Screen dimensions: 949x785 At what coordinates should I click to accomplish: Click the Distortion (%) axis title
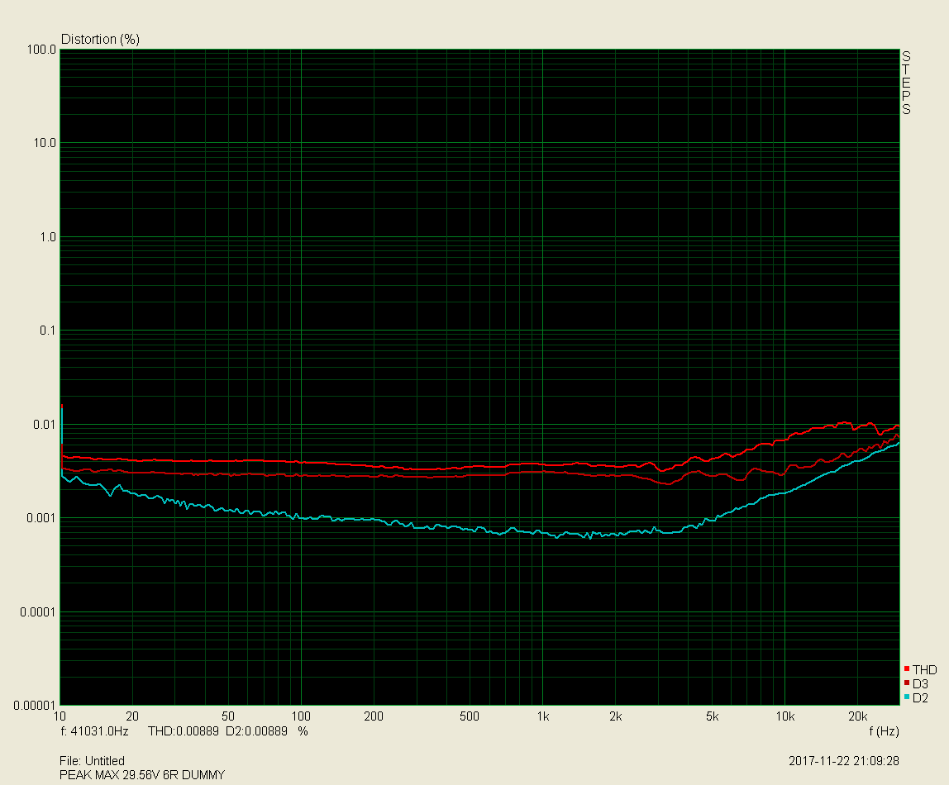pyautogui.click(x=101, y=40)
